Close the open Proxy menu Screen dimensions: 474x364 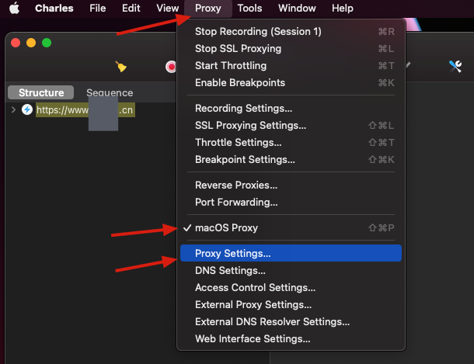[x=208, y=8]
